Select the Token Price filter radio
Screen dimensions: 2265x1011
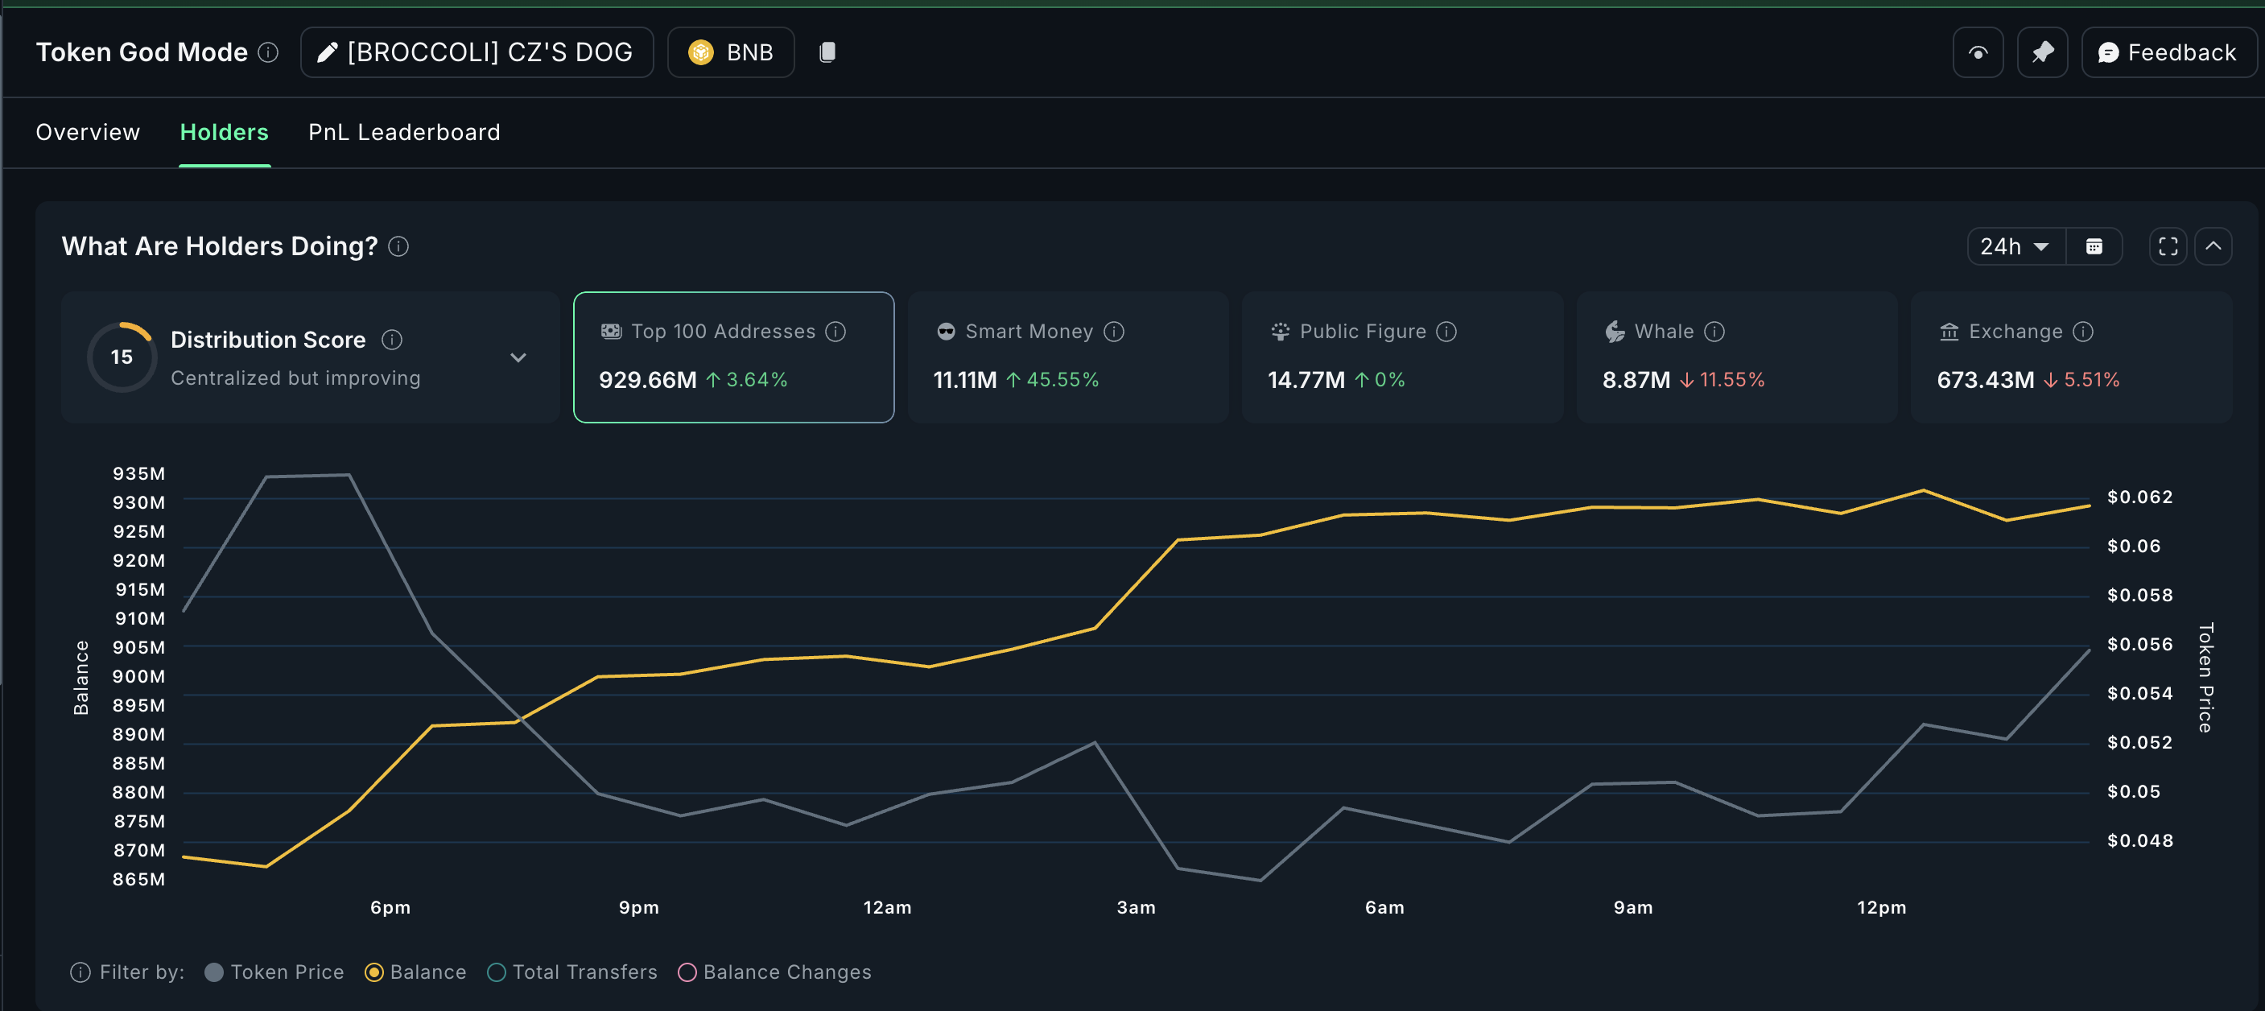pyautogui.click(x=213, y=972)
